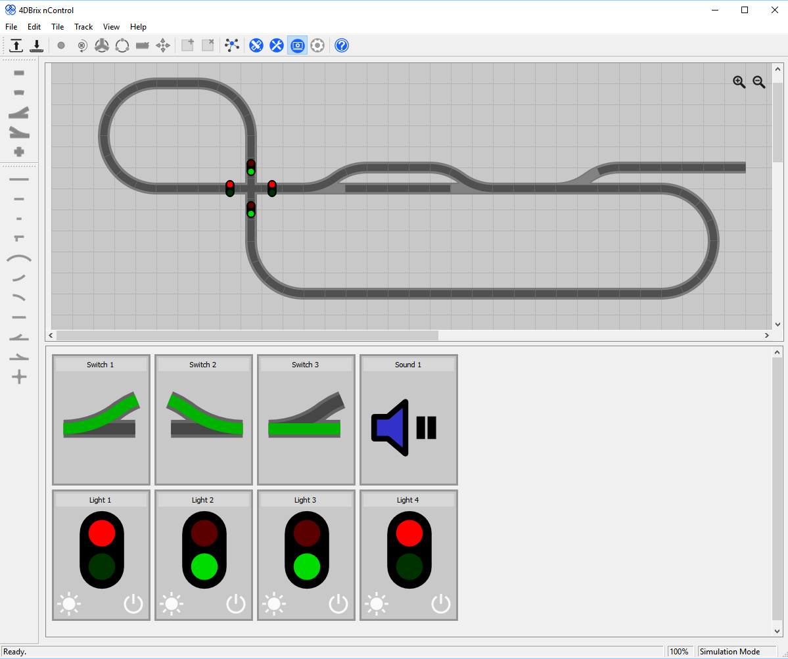Click the rotate target toolbar icon
Viewport: 788px width, 659px height.
(x=82, y=46)
